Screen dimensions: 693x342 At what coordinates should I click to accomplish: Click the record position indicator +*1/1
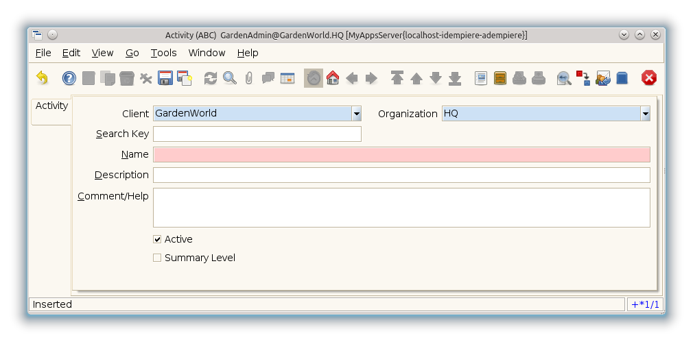[644, 304]
